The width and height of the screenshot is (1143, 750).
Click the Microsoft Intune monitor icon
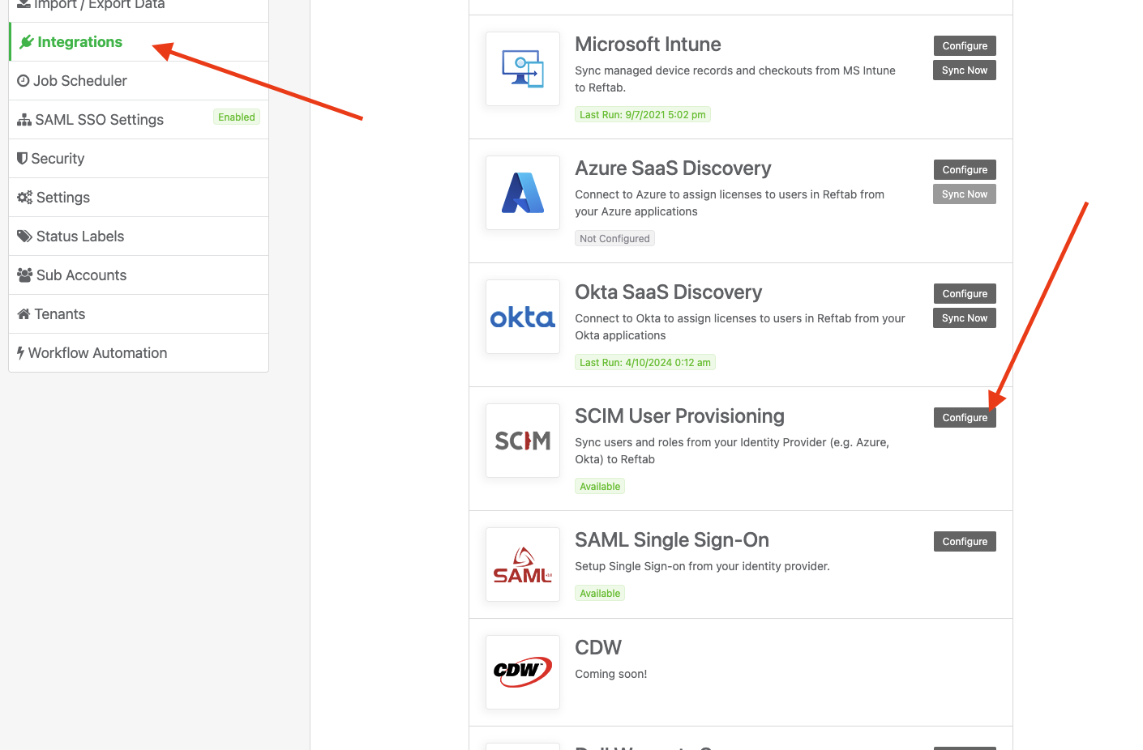[522, 68]
